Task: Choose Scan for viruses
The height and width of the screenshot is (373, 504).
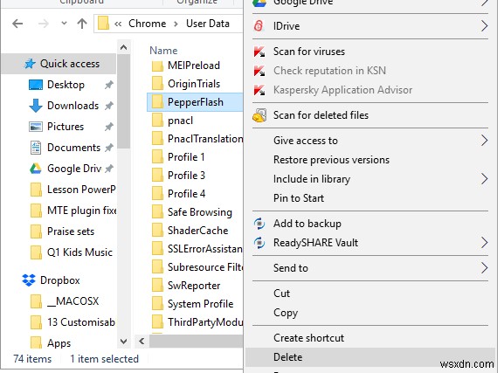Action: click(370, 52)
